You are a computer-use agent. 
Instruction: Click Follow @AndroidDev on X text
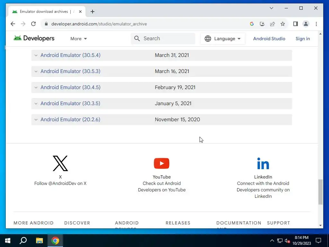point(60,183)
